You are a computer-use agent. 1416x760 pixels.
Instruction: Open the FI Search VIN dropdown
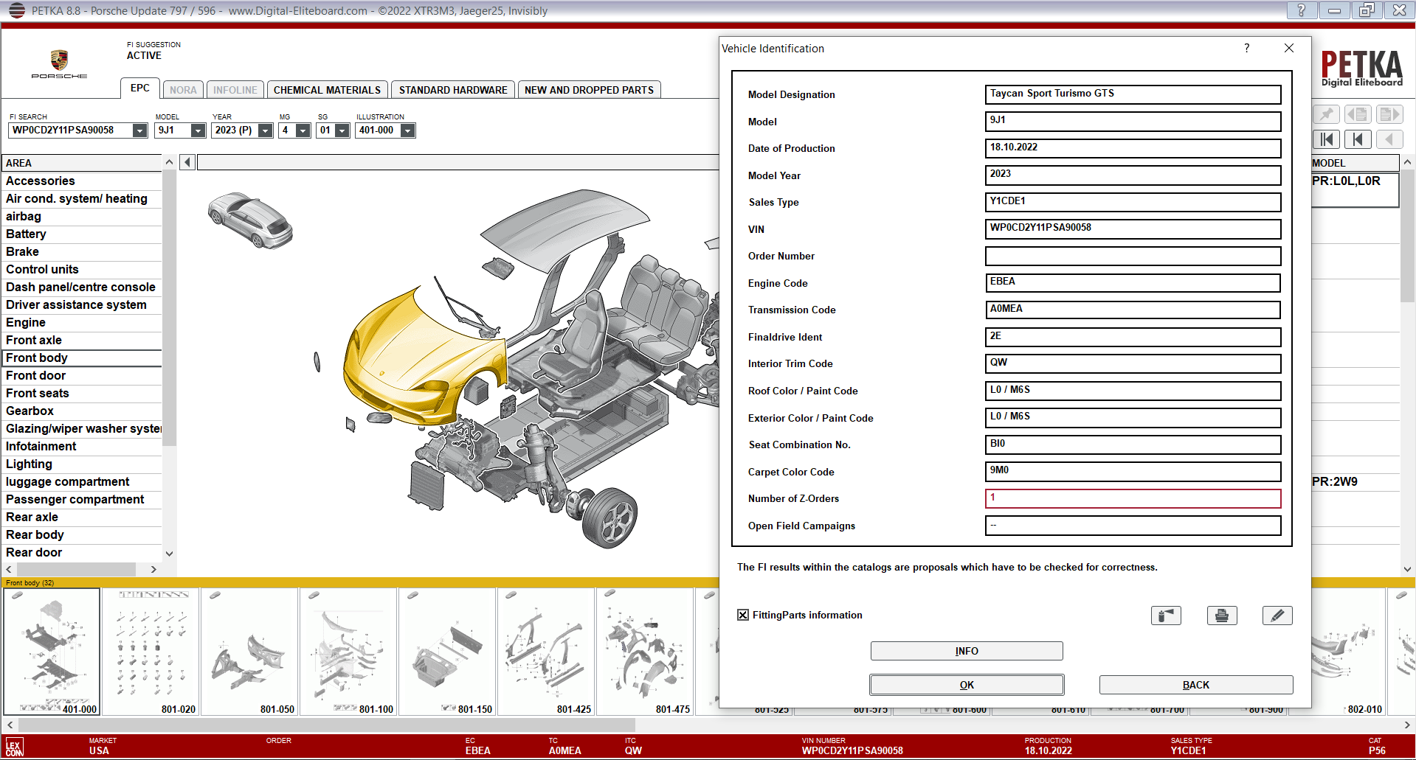pos(139,130)
